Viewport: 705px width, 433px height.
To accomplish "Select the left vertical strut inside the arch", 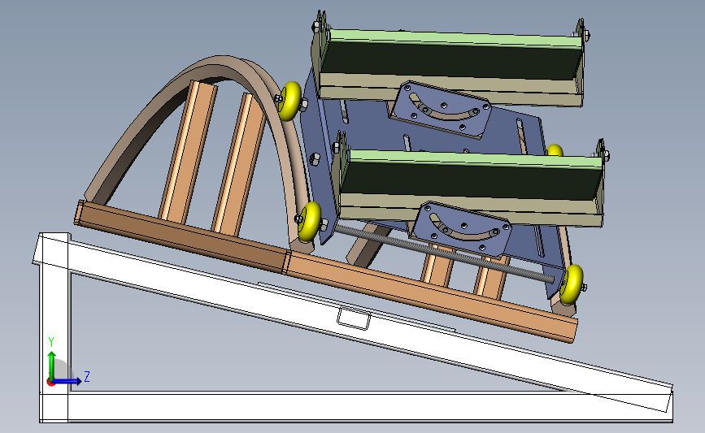I will [x=188, y=153].
